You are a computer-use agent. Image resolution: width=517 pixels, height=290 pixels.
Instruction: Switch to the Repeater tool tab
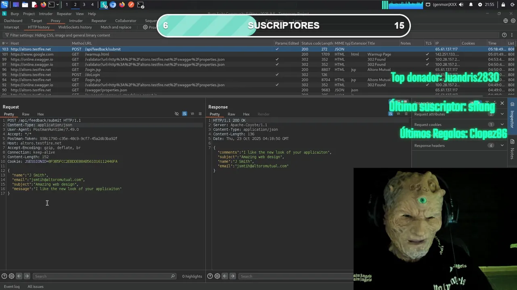pyautogui.click(x=99, y=21)
